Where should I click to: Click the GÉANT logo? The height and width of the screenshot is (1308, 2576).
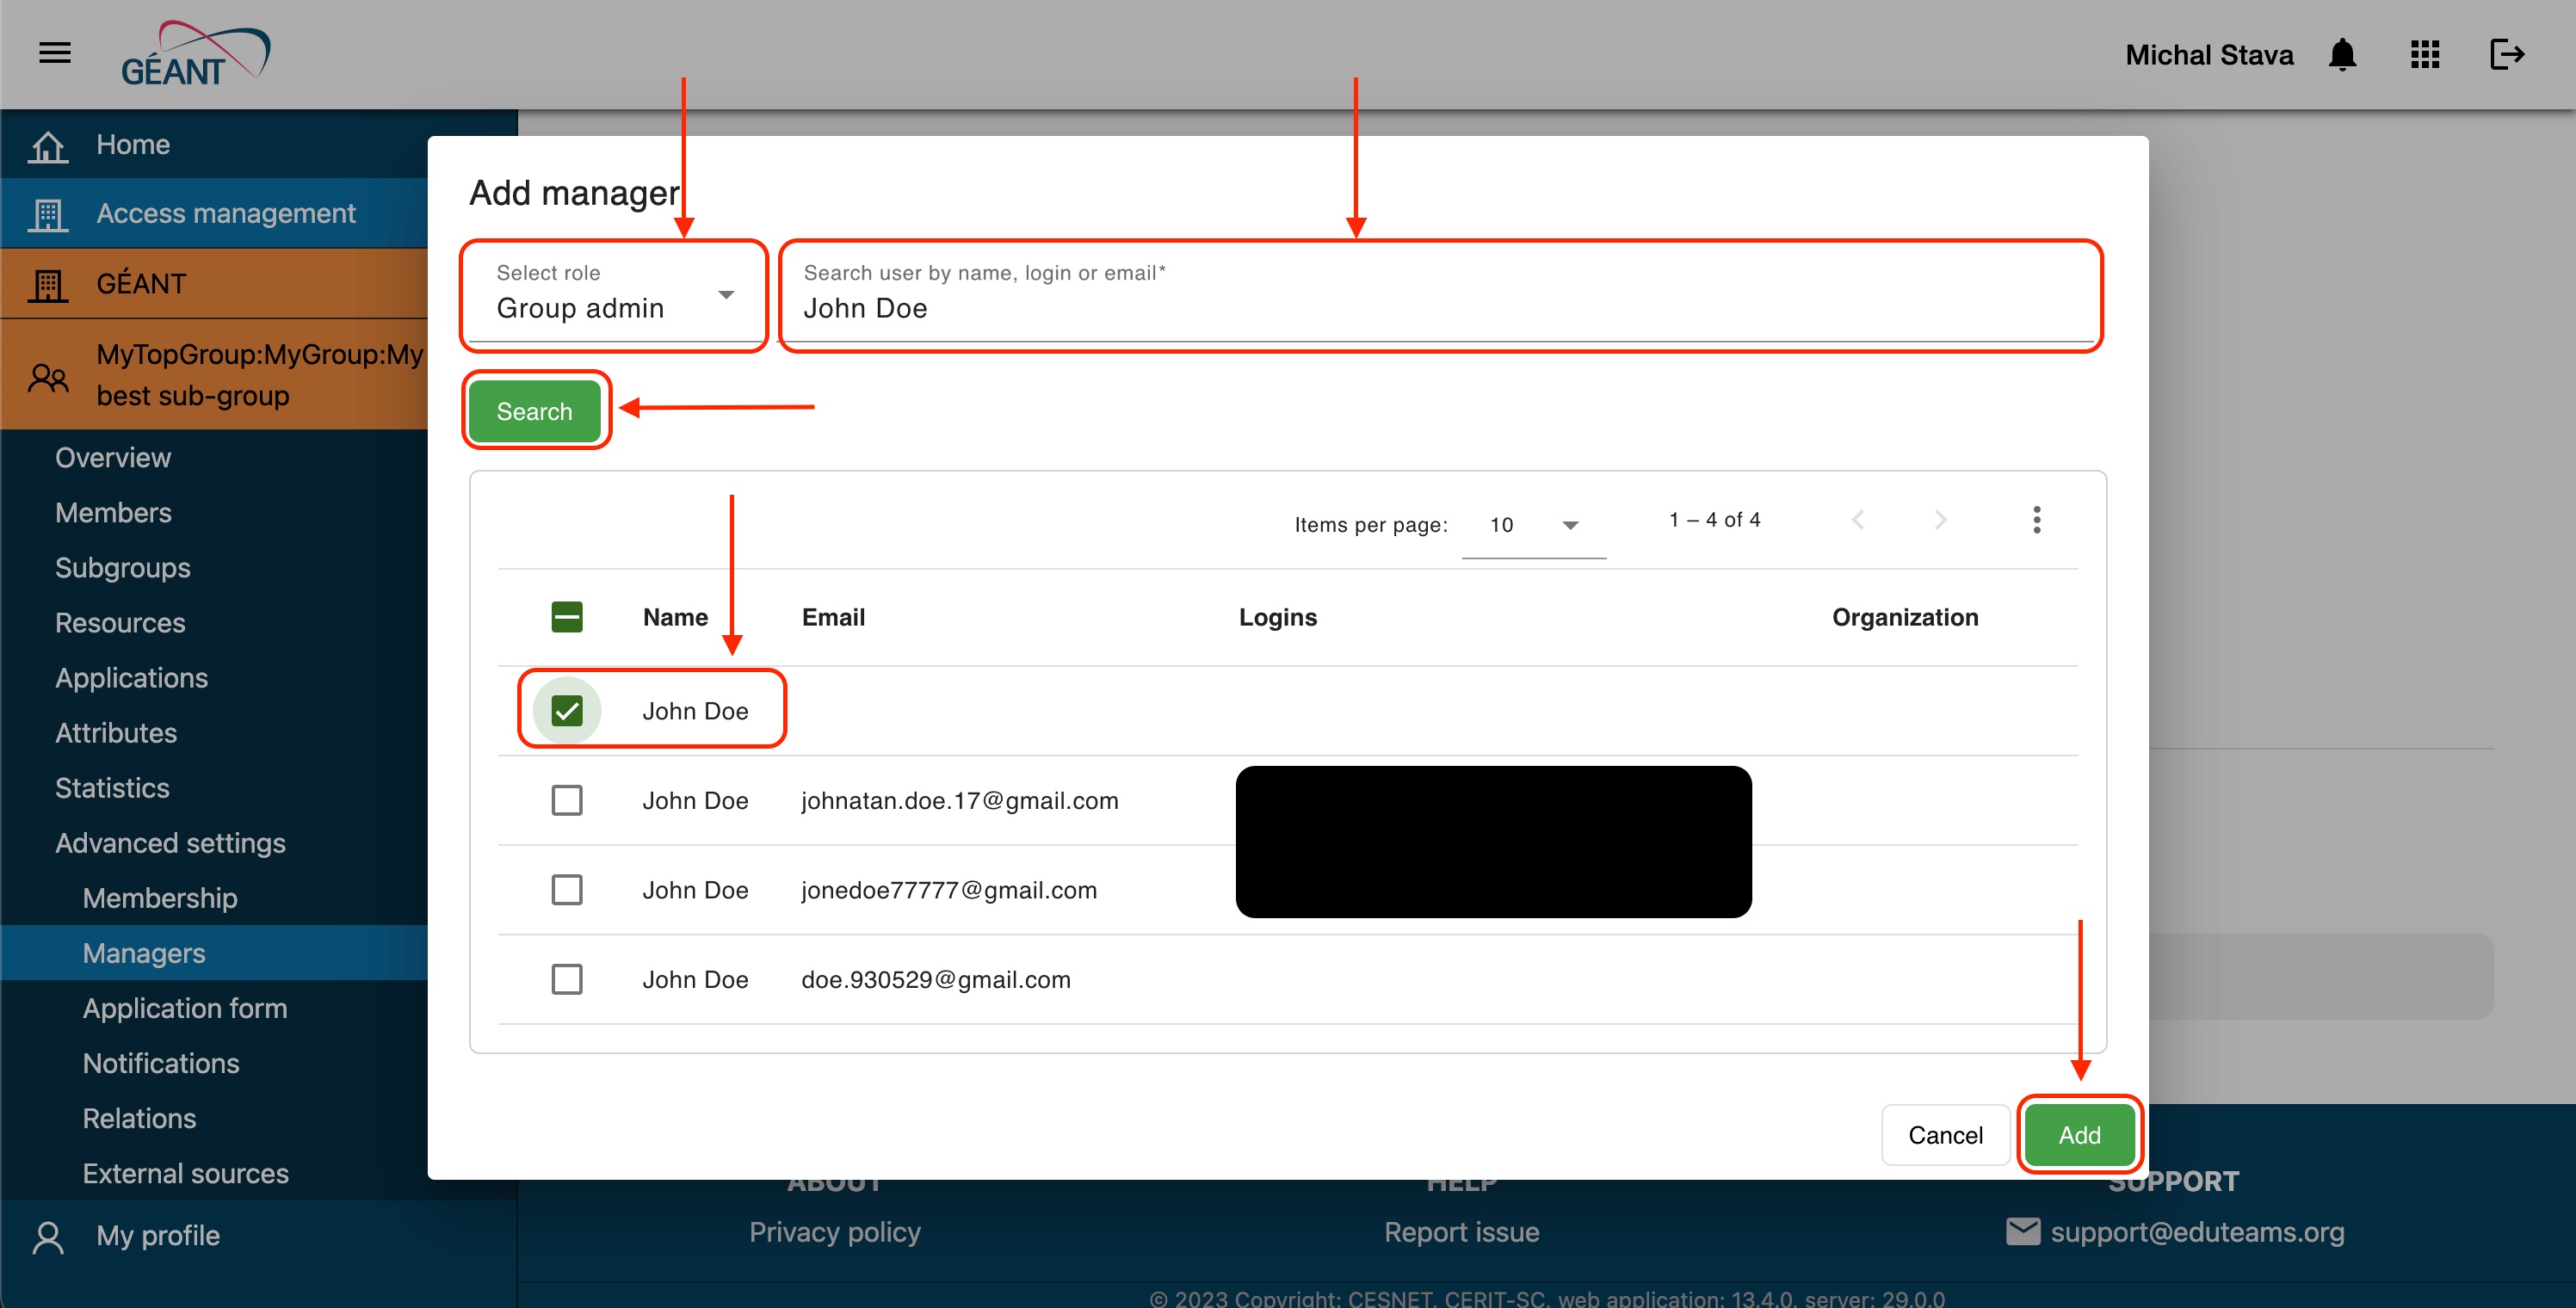pos(194,55)
